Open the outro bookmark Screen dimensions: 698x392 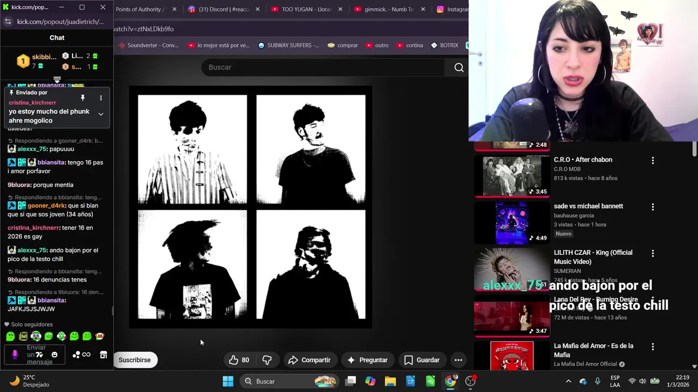click(377, 45)
